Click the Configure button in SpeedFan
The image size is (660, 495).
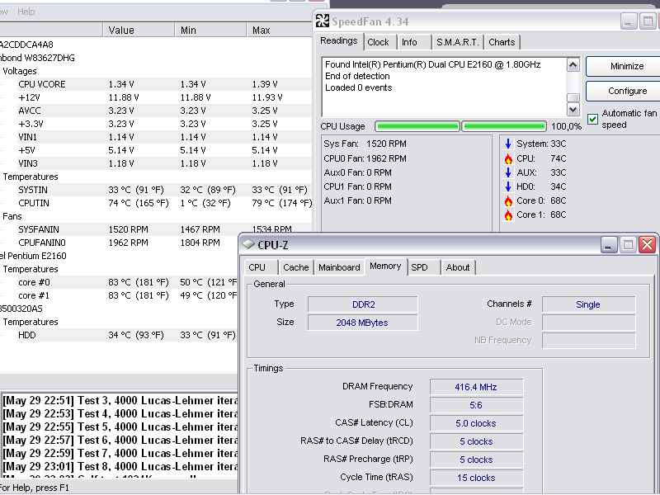click(x=624, y=91)
